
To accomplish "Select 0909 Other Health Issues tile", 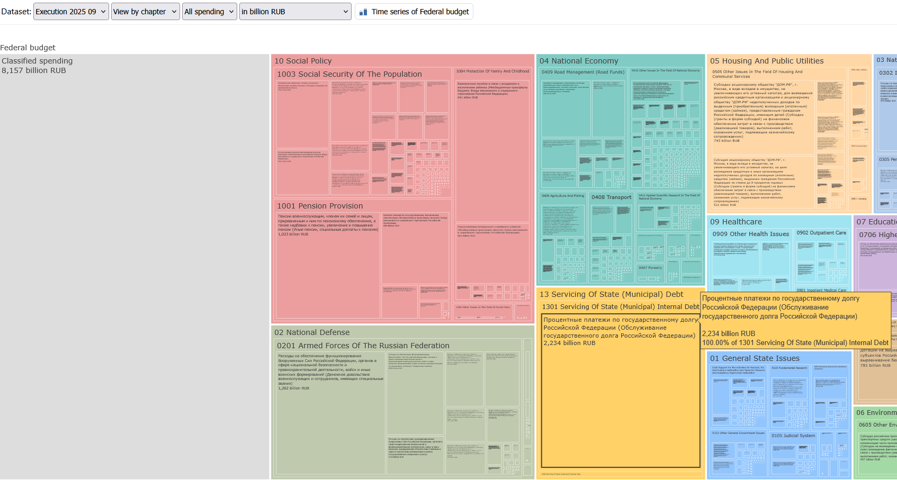I will pyautogui.click(x=750, y=234).
